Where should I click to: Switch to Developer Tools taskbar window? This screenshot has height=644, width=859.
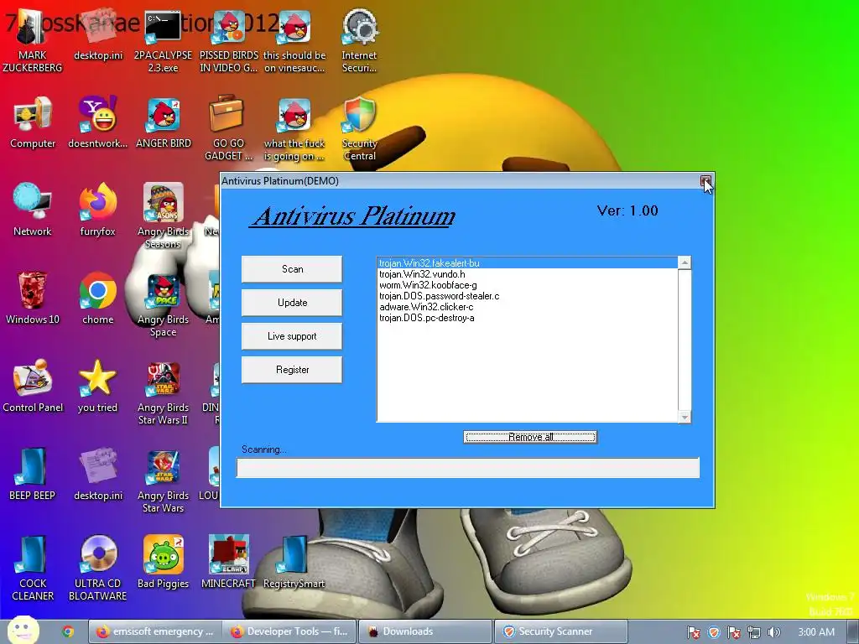point(290,631)
